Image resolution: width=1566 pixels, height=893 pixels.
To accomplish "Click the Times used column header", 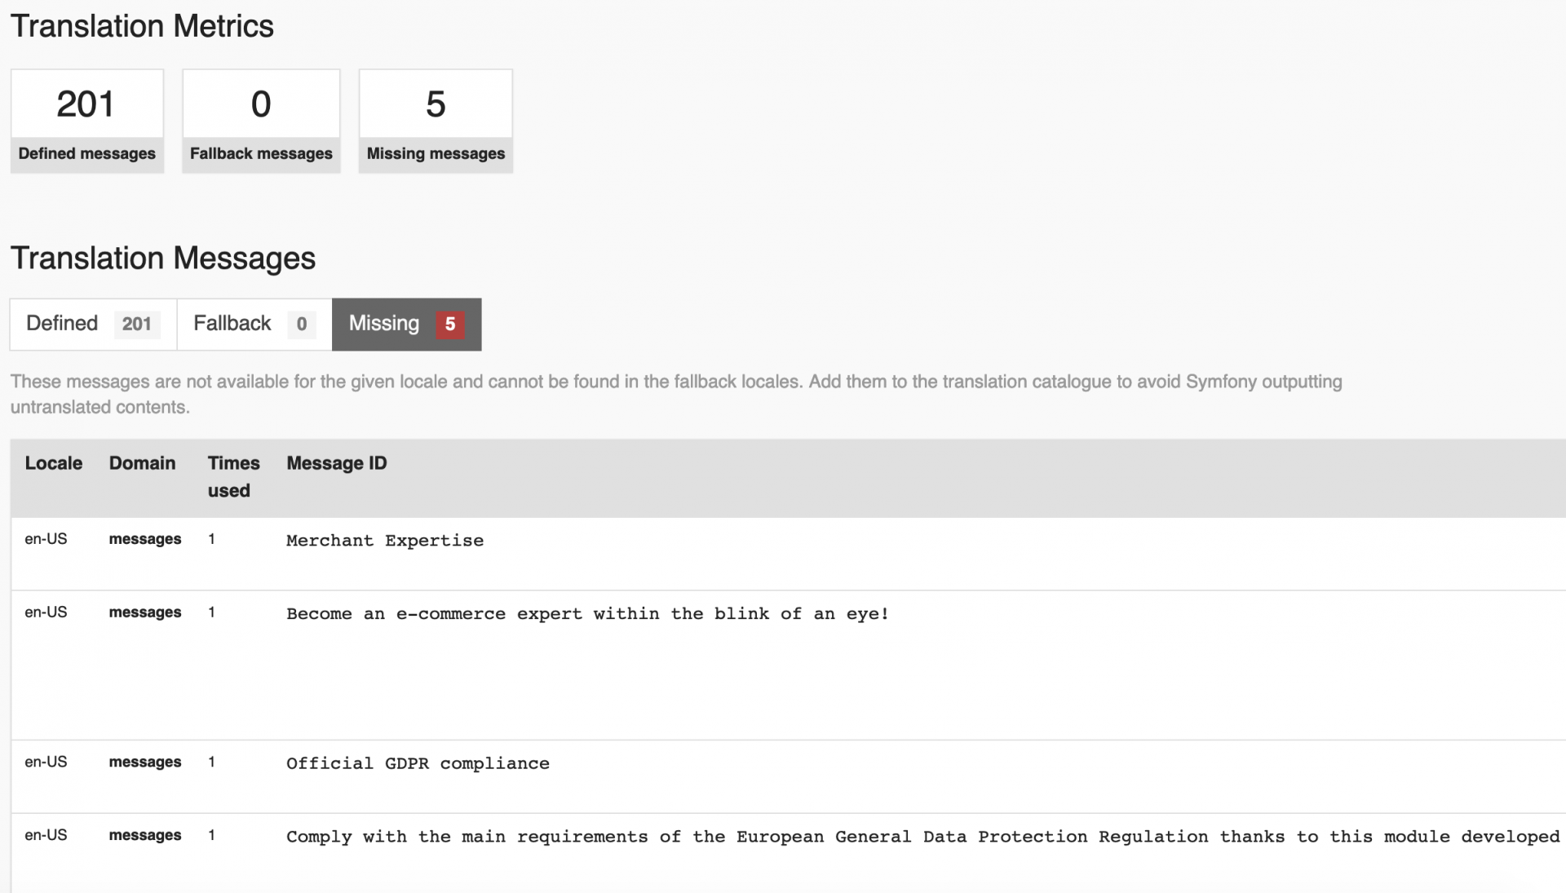I will (x=232, y=476).
